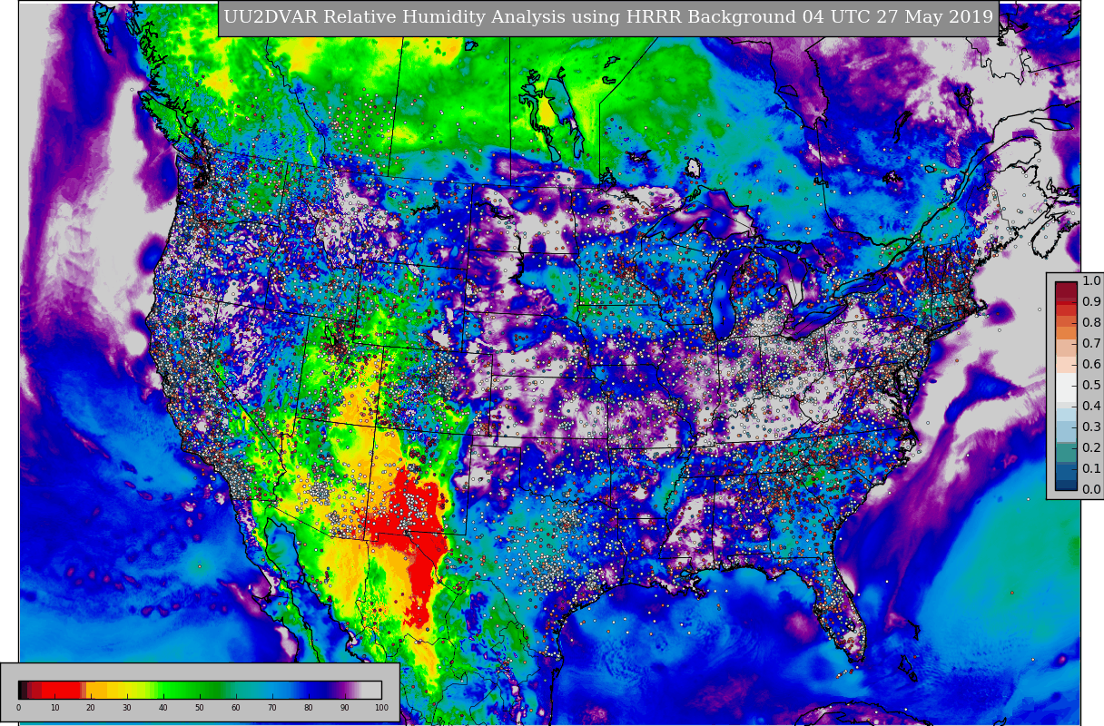Click the 0.0 label on the right colorbar

click(x=1091, y=489)
